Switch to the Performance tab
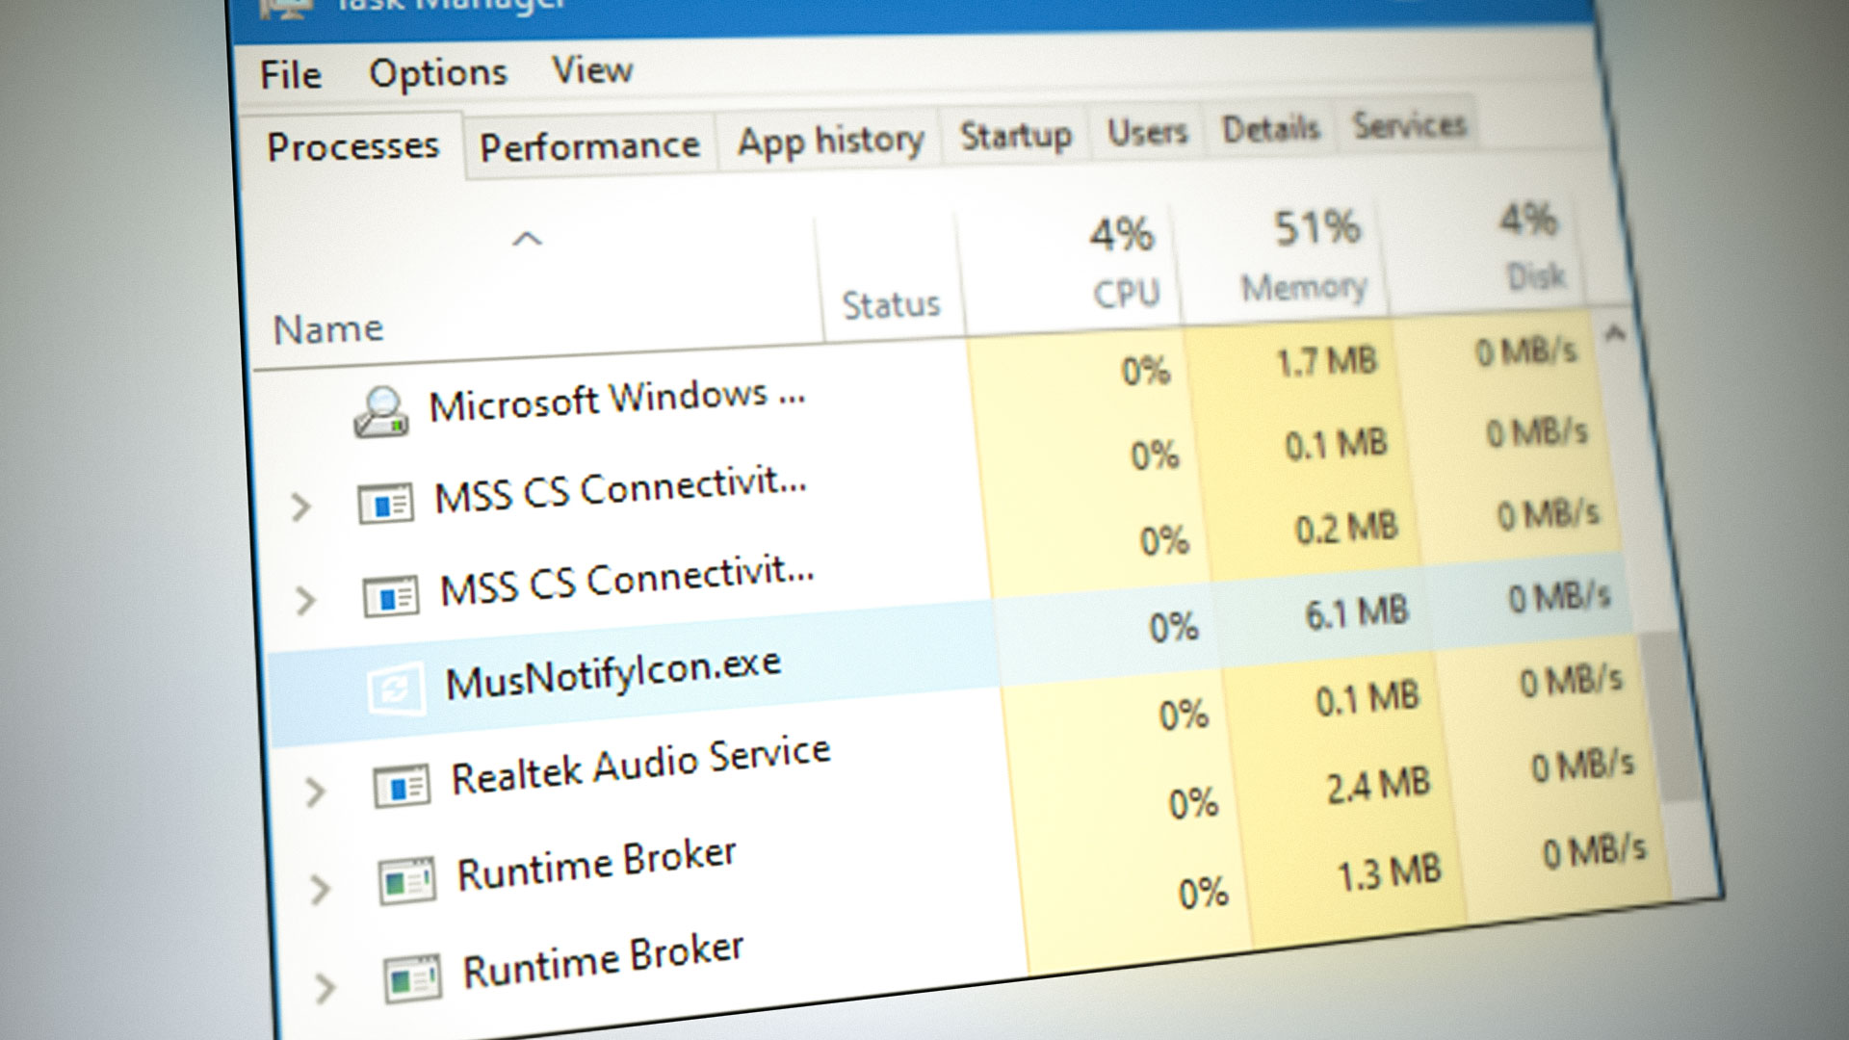Screen dimensions: 1849x1040 point(591,143)
